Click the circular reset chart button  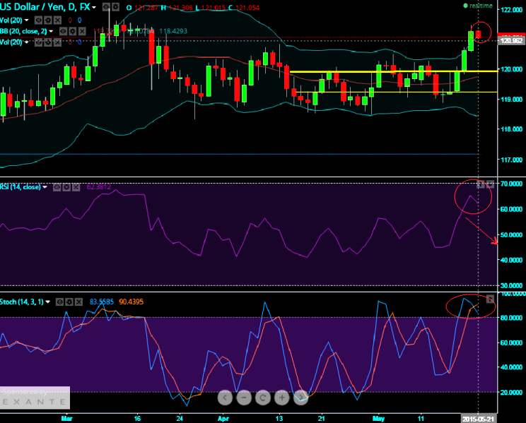point(263,398)
